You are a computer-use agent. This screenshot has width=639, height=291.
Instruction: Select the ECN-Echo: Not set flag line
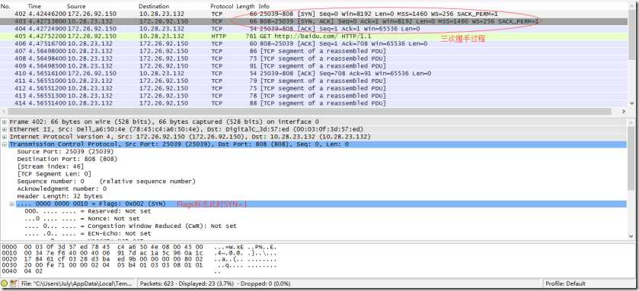pyautogui.click(x=88, y=234)
